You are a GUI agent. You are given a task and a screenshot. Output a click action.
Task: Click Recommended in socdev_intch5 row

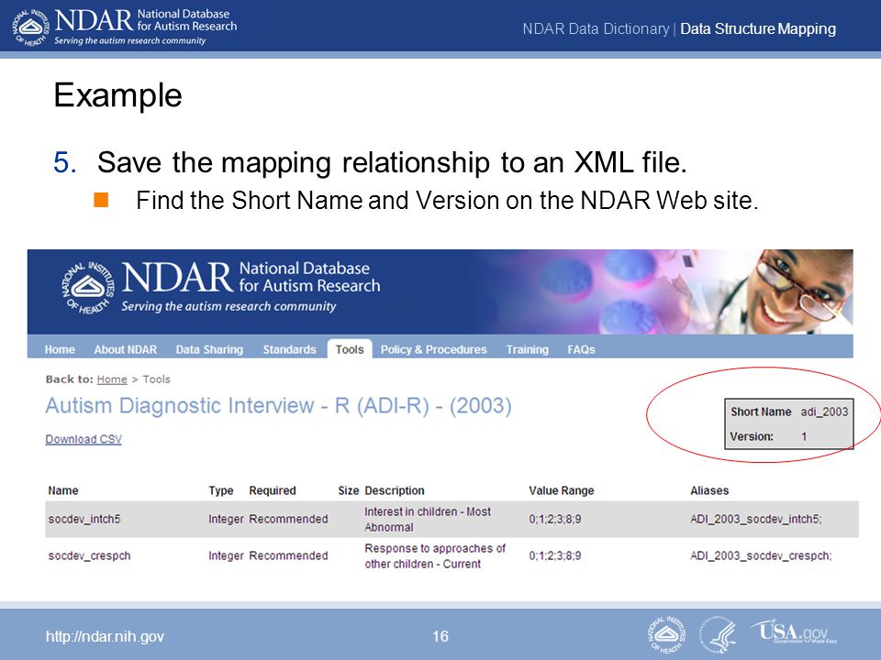tap(288, 519)
